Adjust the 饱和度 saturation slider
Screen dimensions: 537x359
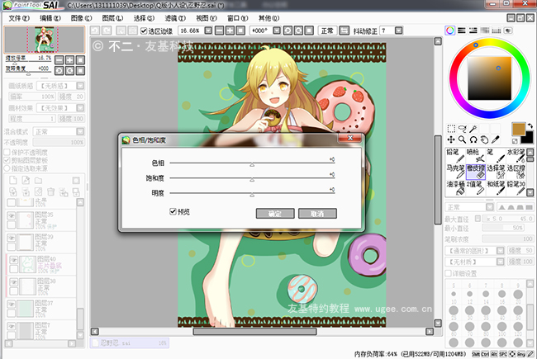252,178
